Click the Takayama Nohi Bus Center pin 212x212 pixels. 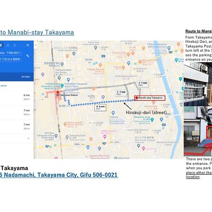coord(59,78)
